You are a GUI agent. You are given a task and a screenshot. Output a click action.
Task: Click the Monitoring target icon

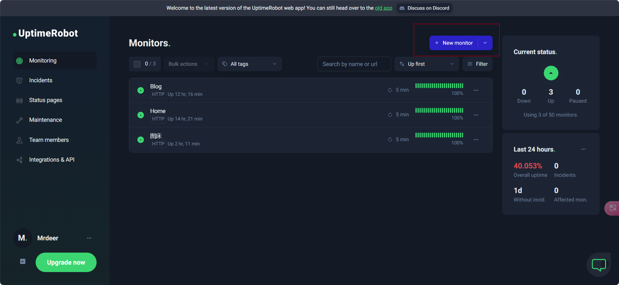click(x=19, y=61)
